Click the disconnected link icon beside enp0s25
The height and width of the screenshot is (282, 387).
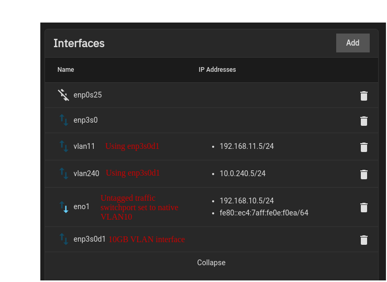(63, 95)
